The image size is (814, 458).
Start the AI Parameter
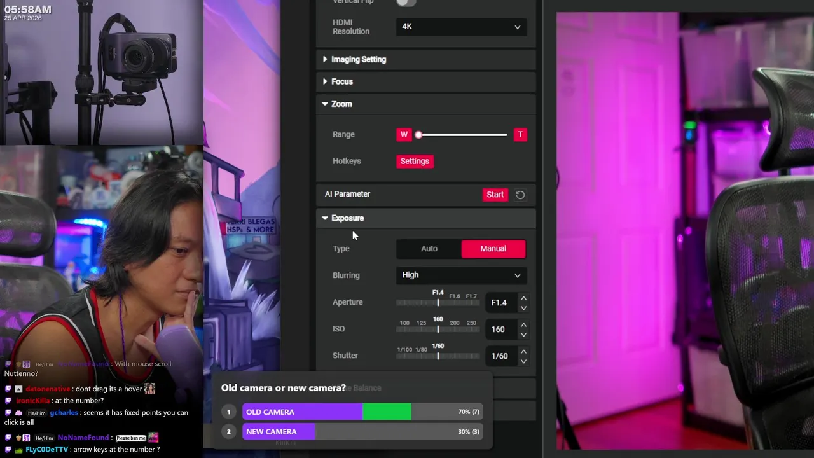[x=495, y=195]
